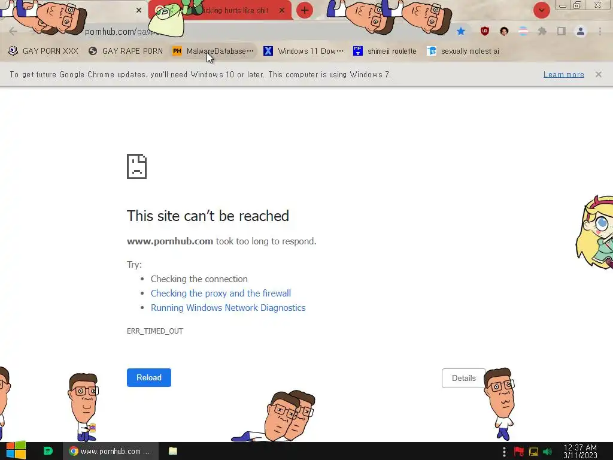613x460 pixels.
Task: Click the volume speaker tray icon
Action: pos(547,452)
